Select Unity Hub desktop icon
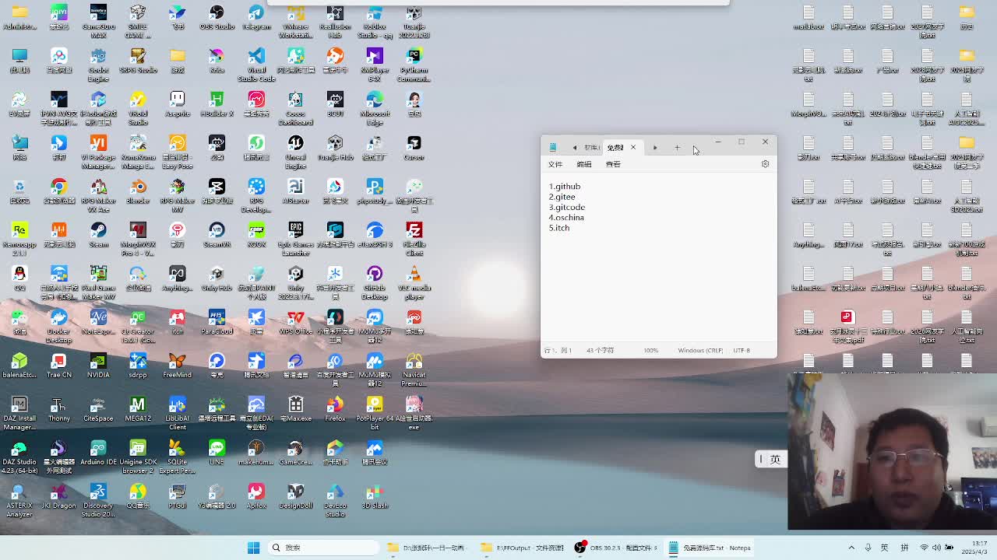997x560 pixels. (217, 279)
